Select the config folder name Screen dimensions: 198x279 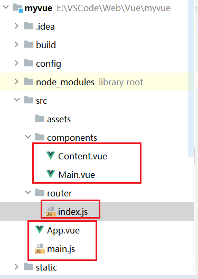(49, 64)
